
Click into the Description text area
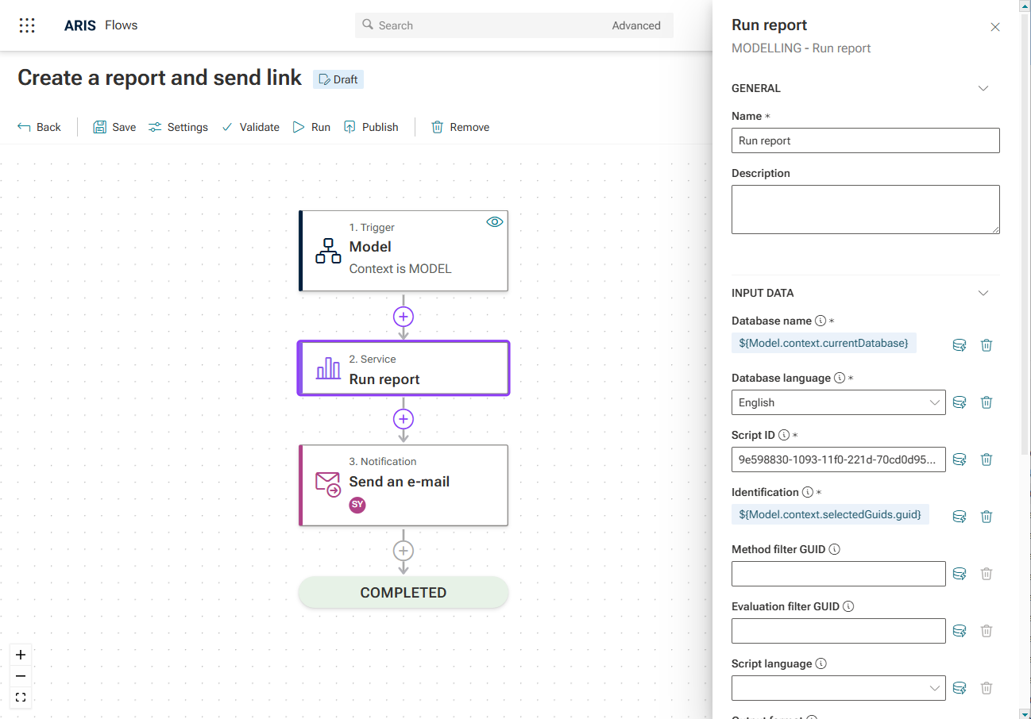point(865,210)
